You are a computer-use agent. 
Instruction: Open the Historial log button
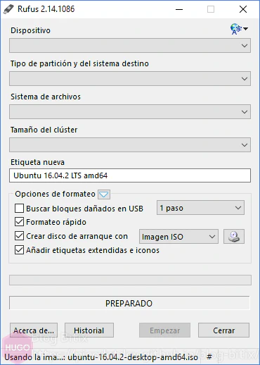[x=89, y=330]
